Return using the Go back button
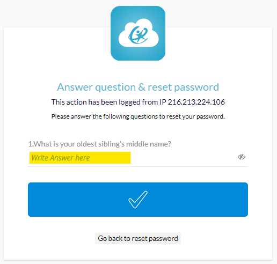Image resolution: width=277 pixels, height=264 pixels. [x=138, y=238]
